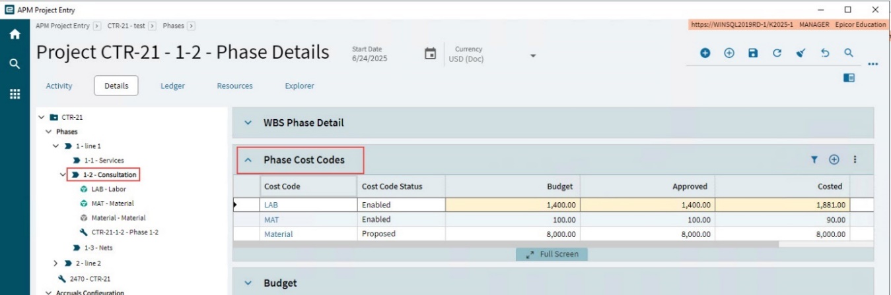Collapse the 1-2 - Consultation node

[x=63, y=175]
